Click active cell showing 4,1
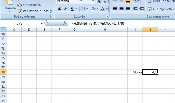Image resolution: width=175 pixels, height=103 pixels. 150,72
